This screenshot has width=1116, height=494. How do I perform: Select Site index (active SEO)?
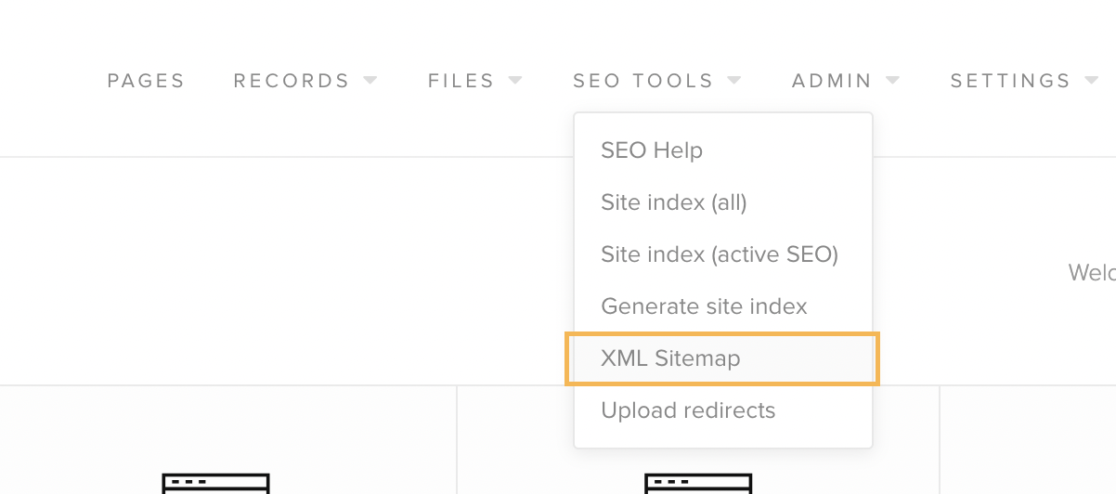coord(723,254)
